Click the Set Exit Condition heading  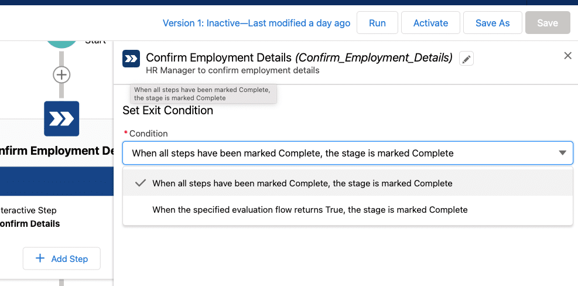point(167,110)
